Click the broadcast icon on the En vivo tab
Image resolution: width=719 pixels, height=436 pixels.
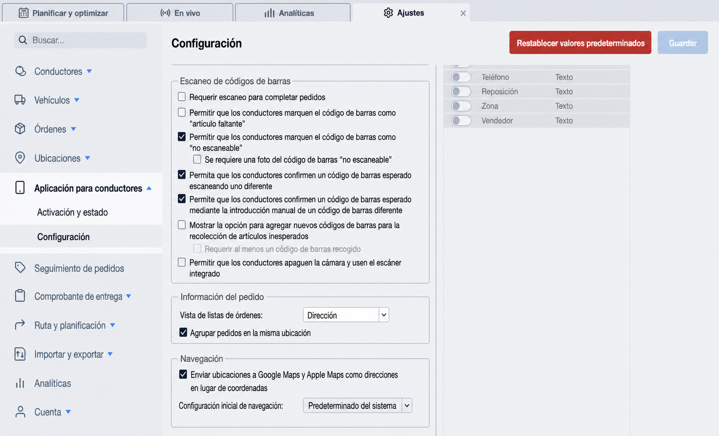tap(165, 13)
